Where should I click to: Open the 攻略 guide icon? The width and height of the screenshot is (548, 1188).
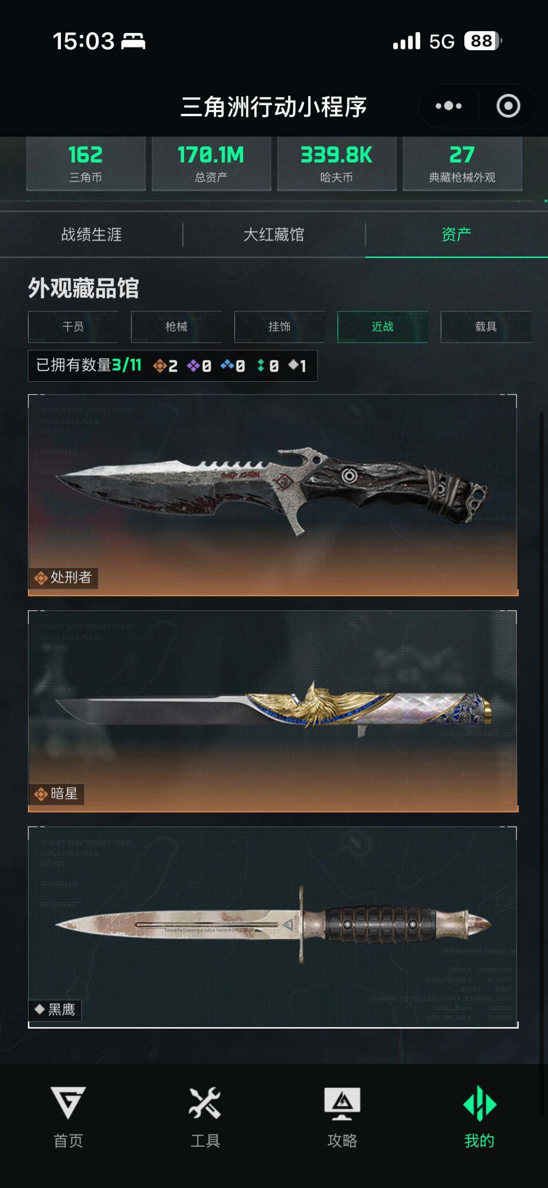point(342,1103)
